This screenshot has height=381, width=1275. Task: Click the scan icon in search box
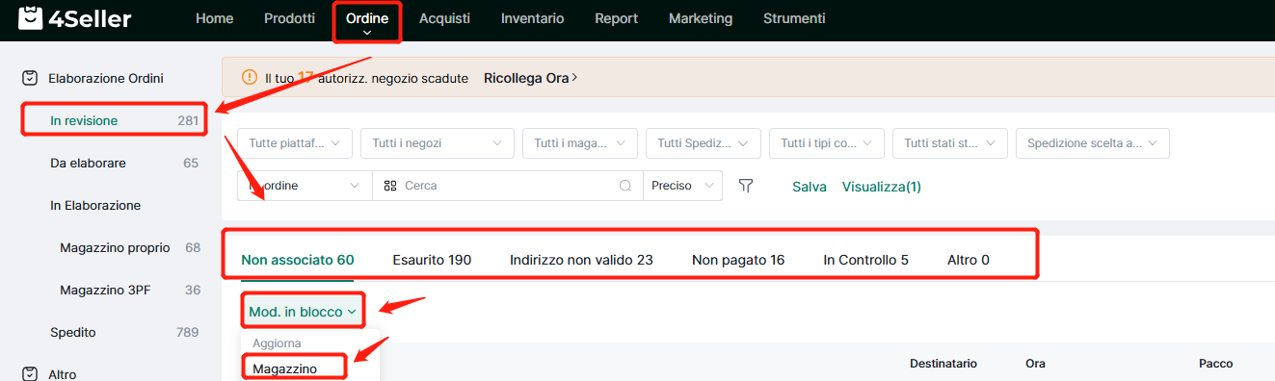390,186
